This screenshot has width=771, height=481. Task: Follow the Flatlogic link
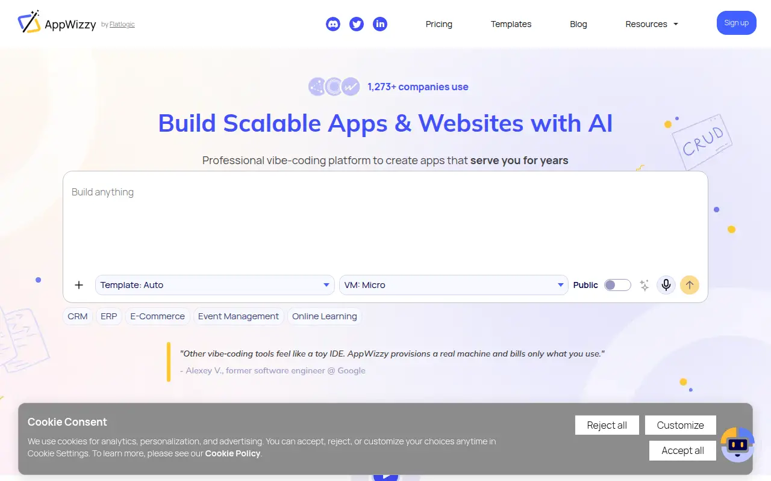coord(122,25)
